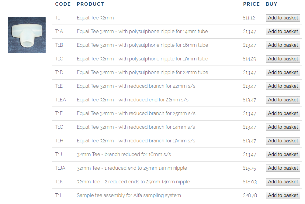The image size is (305, 204).
Task: Add T1 Equal Tee 32mm to basket
Action: pyautogui.click(x=283, y=18)
